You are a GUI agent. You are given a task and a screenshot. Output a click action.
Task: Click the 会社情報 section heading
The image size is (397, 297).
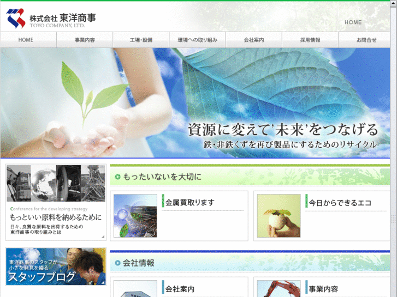pyautogui.click(x=139, y=263)
